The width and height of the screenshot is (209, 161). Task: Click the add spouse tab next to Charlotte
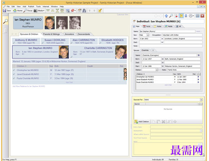pyautogui.click(x=153, y=50)
